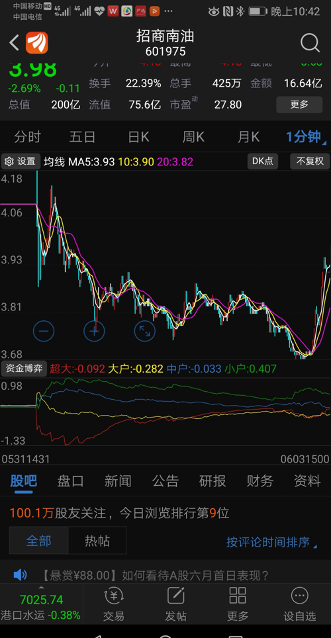Zoom out chart with minus icon
The width and height of the screenshot is (331, 638).
(x=44, y=331)
